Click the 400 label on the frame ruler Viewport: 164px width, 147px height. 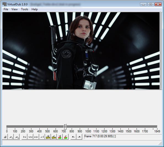click(x=39, y=131)
